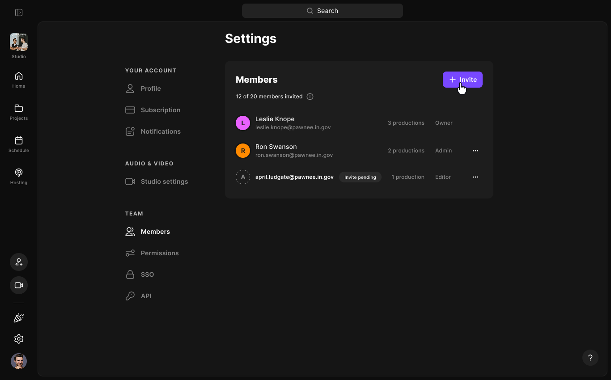The height and width of the screenshot is (380, 611).
Task: Open the settings gear icon
Action: coord(19,339)
